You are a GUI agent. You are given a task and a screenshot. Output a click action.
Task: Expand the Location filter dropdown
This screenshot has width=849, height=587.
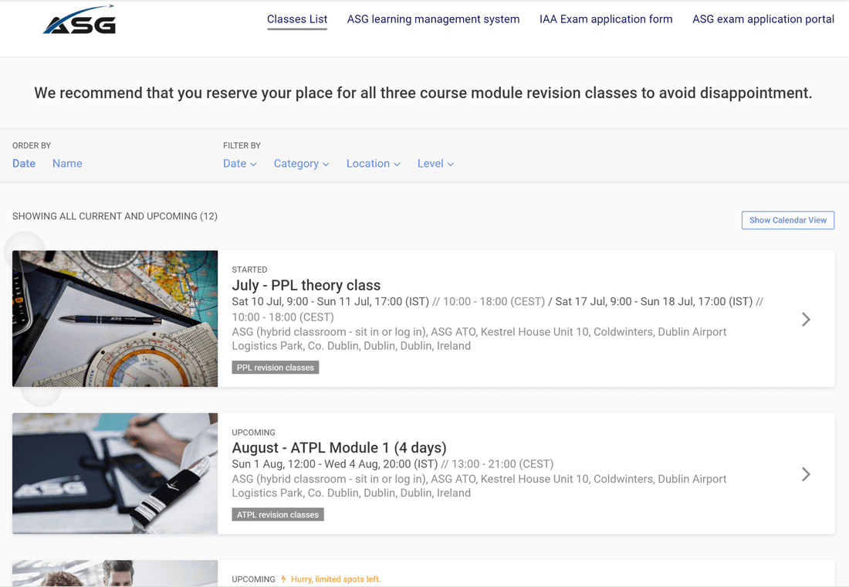pos(373,164)
